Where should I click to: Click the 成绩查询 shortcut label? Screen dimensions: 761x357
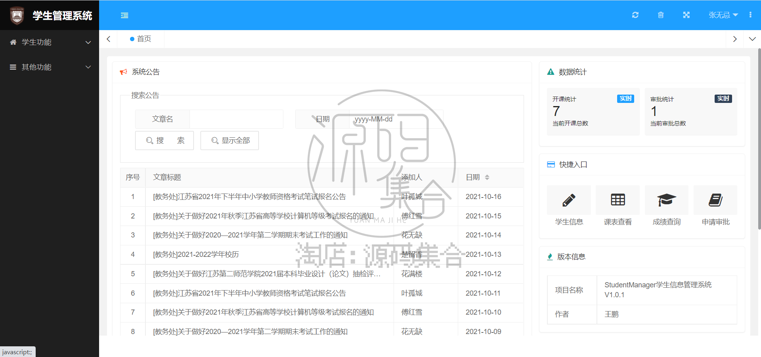coord(667,222)
